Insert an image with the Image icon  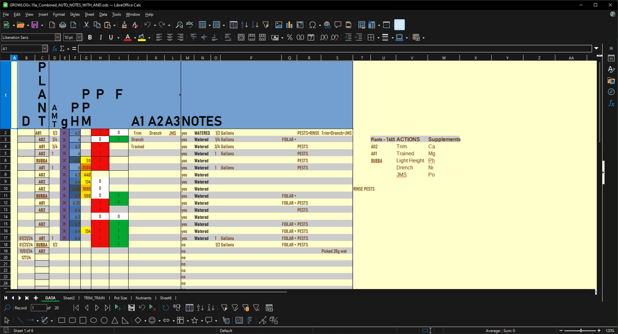click(278, 25)
